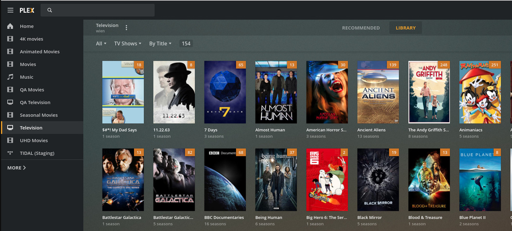This screenshot has height=231, width=512.
Task: Open the By Title sort dropdown
Action: tap(160, 43)
